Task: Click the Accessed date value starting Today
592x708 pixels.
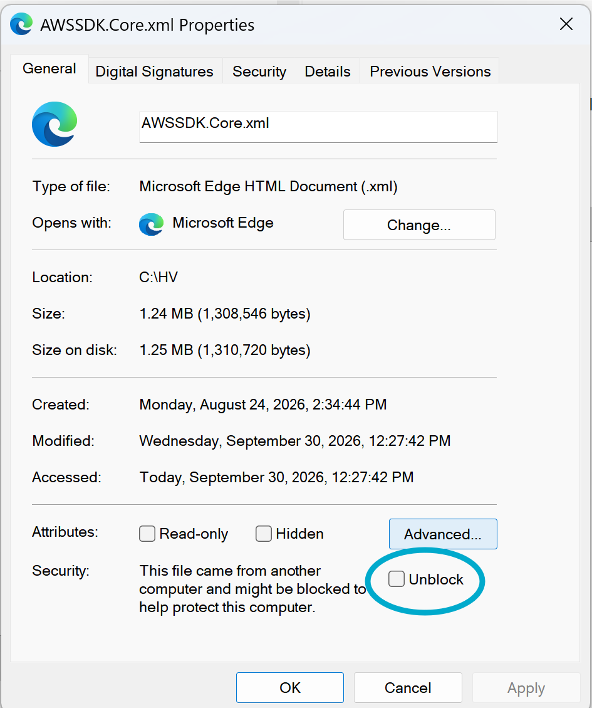Action: pyautogui.click(x=277, y=477)
